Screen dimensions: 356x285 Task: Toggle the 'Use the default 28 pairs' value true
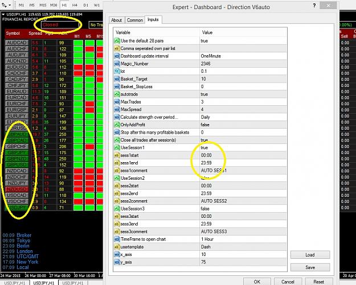pos(243,41)
